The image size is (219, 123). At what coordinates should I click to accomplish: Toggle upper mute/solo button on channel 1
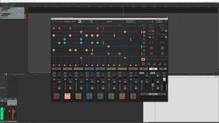pyautogui.click(x=54, y=73)
